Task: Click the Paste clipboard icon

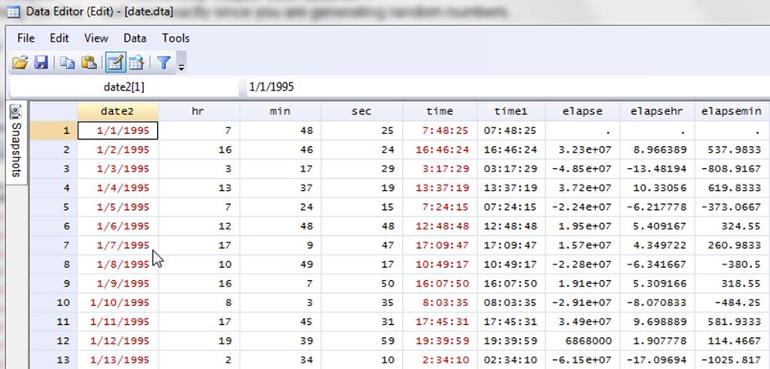Action: click(x=89, y=62)
